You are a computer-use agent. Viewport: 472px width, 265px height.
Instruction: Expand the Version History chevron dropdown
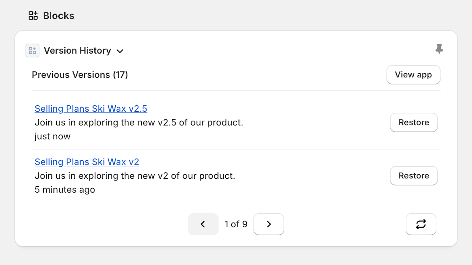(120, 51)
